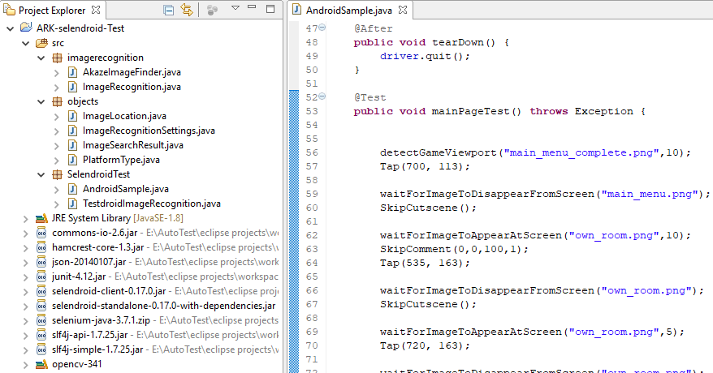Select the Project Explorer tab
The image size is (713, 373).
coord(52,10)
